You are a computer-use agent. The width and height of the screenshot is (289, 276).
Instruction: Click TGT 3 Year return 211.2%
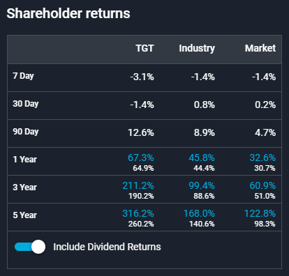(138, 185)
